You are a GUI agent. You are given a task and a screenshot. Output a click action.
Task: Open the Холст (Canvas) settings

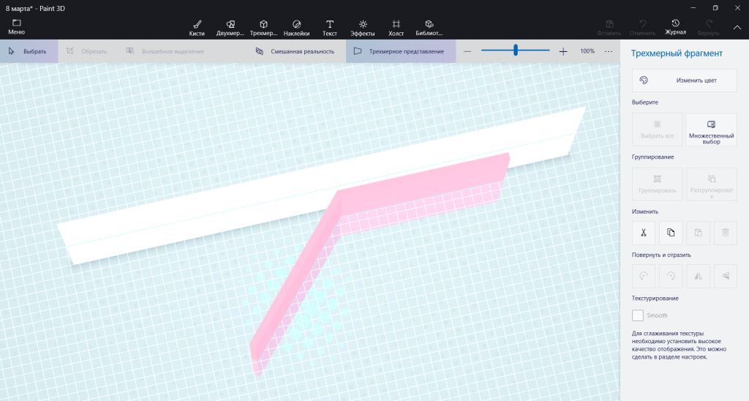pyautogui.click(x=396, y=28)
